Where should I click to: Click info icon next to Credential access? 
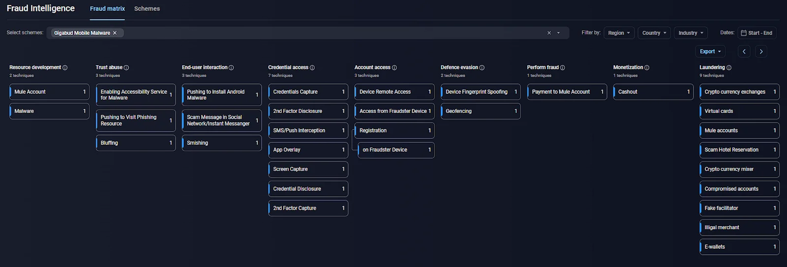pyautogui.click(x=312, y=68)
